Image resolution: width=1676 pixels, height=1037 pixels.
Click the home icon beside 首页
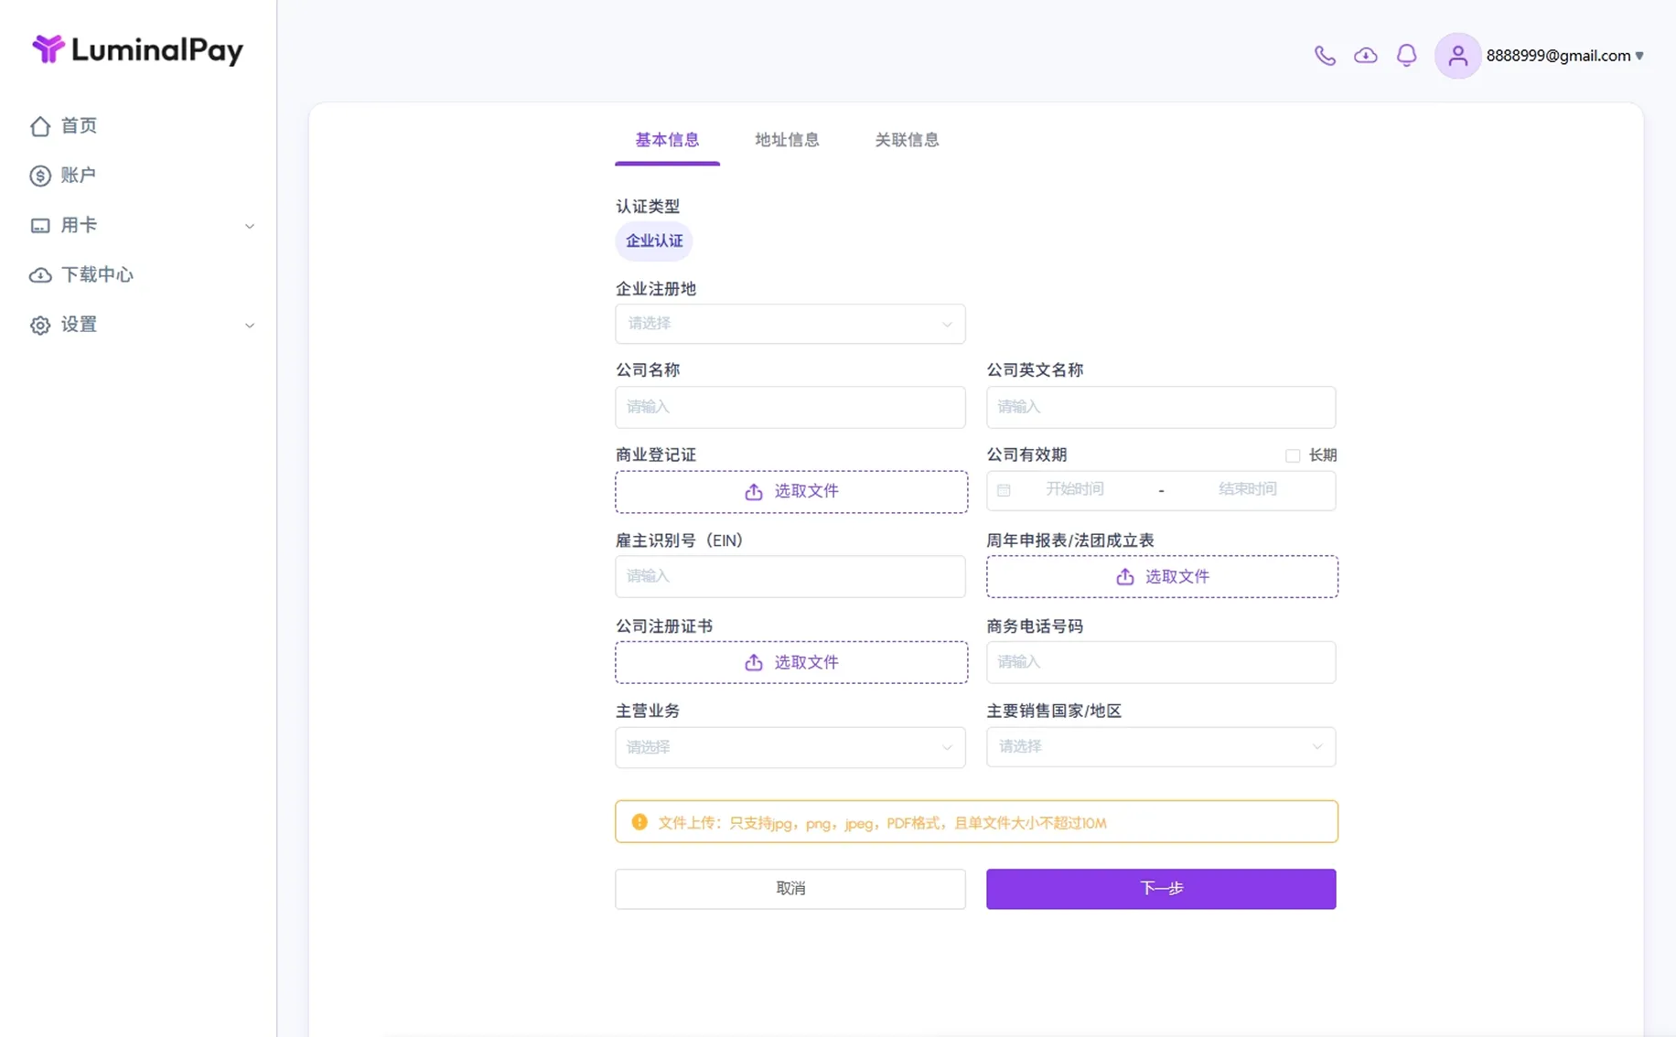tap(40, 126)
